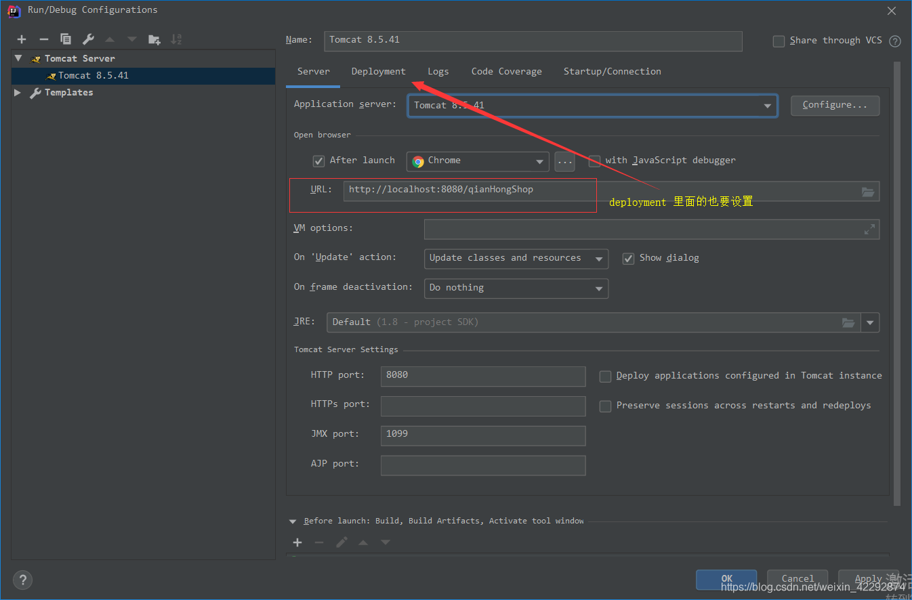Viewport: 912px width, 600px height.
Task: Uncheck After launch checkbox
Action: [318, 161]
